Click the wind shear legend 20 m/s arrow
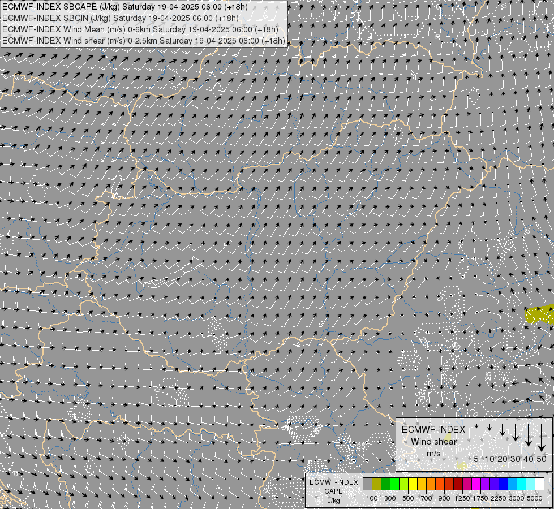 pos(503,429)
